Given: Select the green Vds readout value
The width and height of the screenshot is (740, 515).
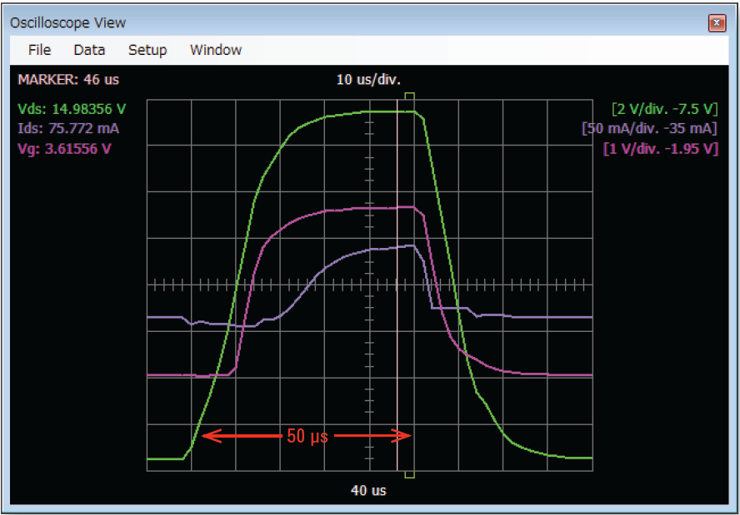Looking at the screenshot, I should coord(72,108).
